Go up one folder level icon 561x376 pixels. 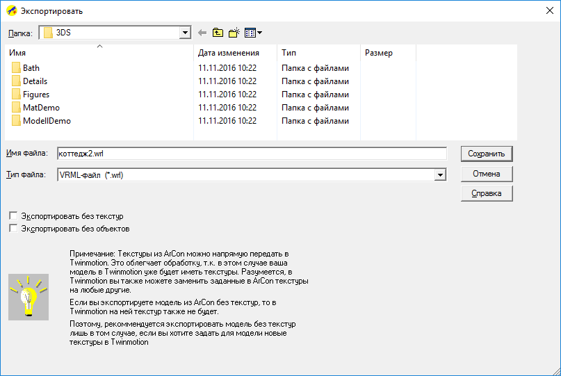point(218,33)
